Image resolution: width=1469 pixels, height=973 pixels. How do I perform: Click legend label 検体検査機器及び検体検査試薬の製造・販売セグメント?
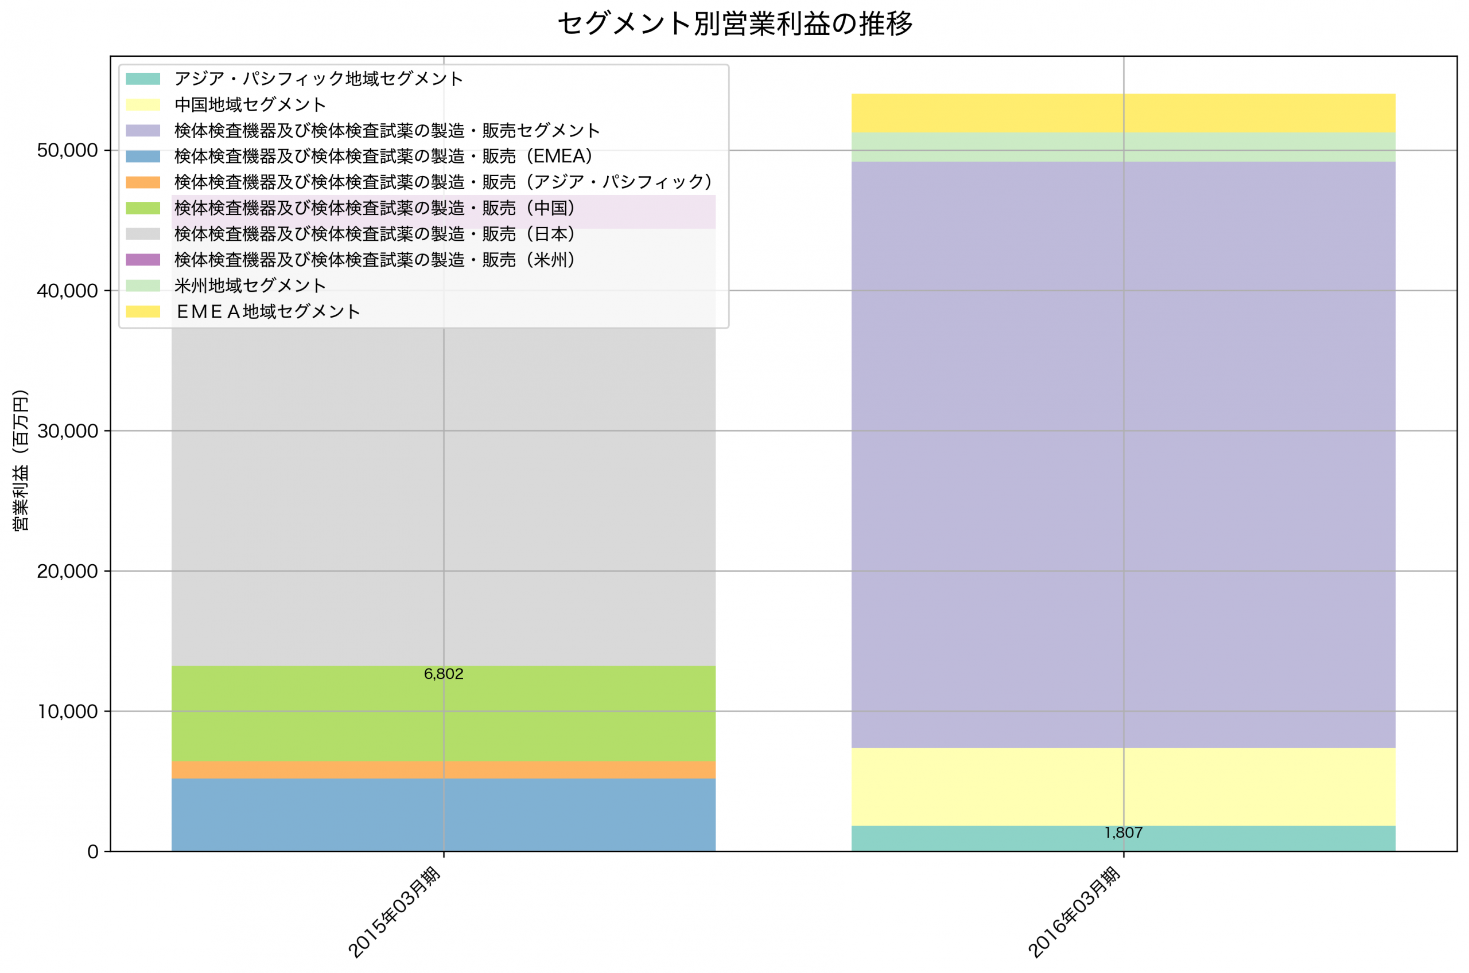[x=387, y=131]
